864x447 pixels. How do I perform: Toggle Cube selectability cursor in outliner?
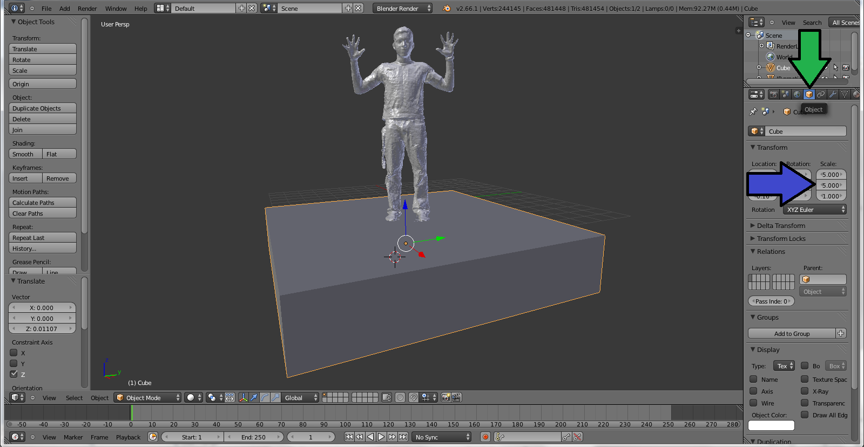835,67
